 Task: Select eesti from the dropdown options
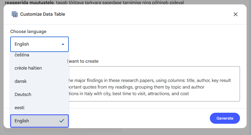[x=20, y=108]
